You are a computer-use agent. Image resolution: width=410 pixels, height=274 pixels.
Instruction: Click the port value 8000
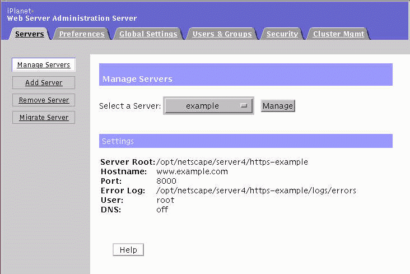click(x=166, y=181)
